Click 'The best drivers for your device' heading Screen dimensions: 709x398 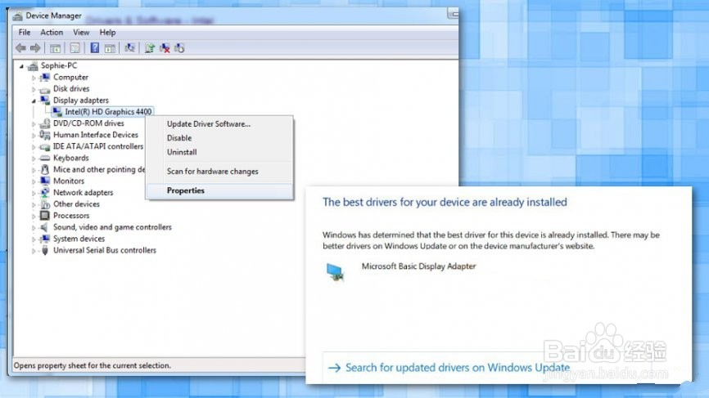(x=445, y=202)
